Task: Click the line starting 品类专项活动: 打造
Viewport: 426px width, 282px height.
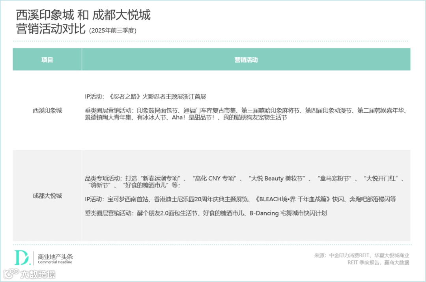Action: point(245,178)
